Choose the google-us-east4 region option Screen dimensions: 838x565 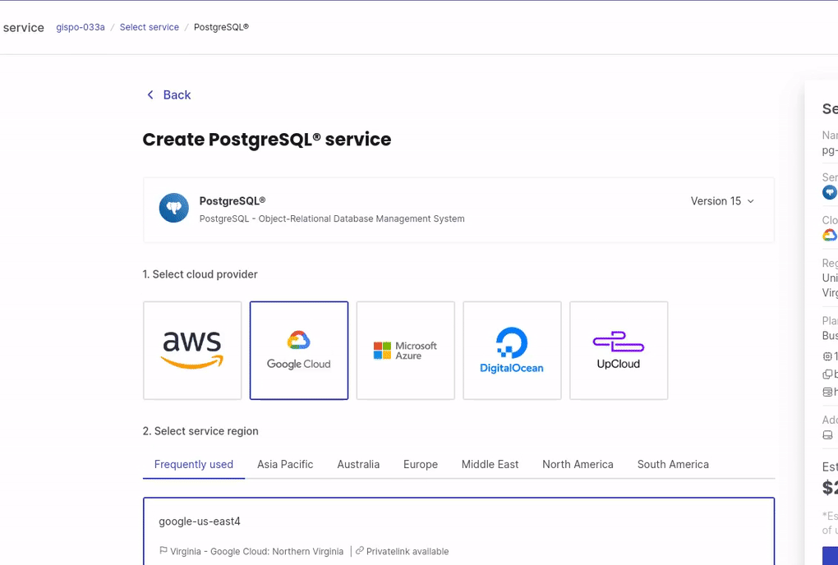[x=458, y=531]
